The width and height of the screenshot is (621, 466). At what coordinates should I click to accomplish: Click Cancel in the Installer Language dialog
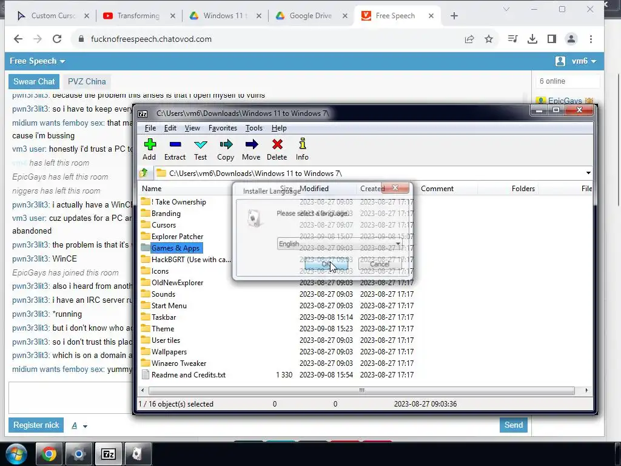click(380, 264)
